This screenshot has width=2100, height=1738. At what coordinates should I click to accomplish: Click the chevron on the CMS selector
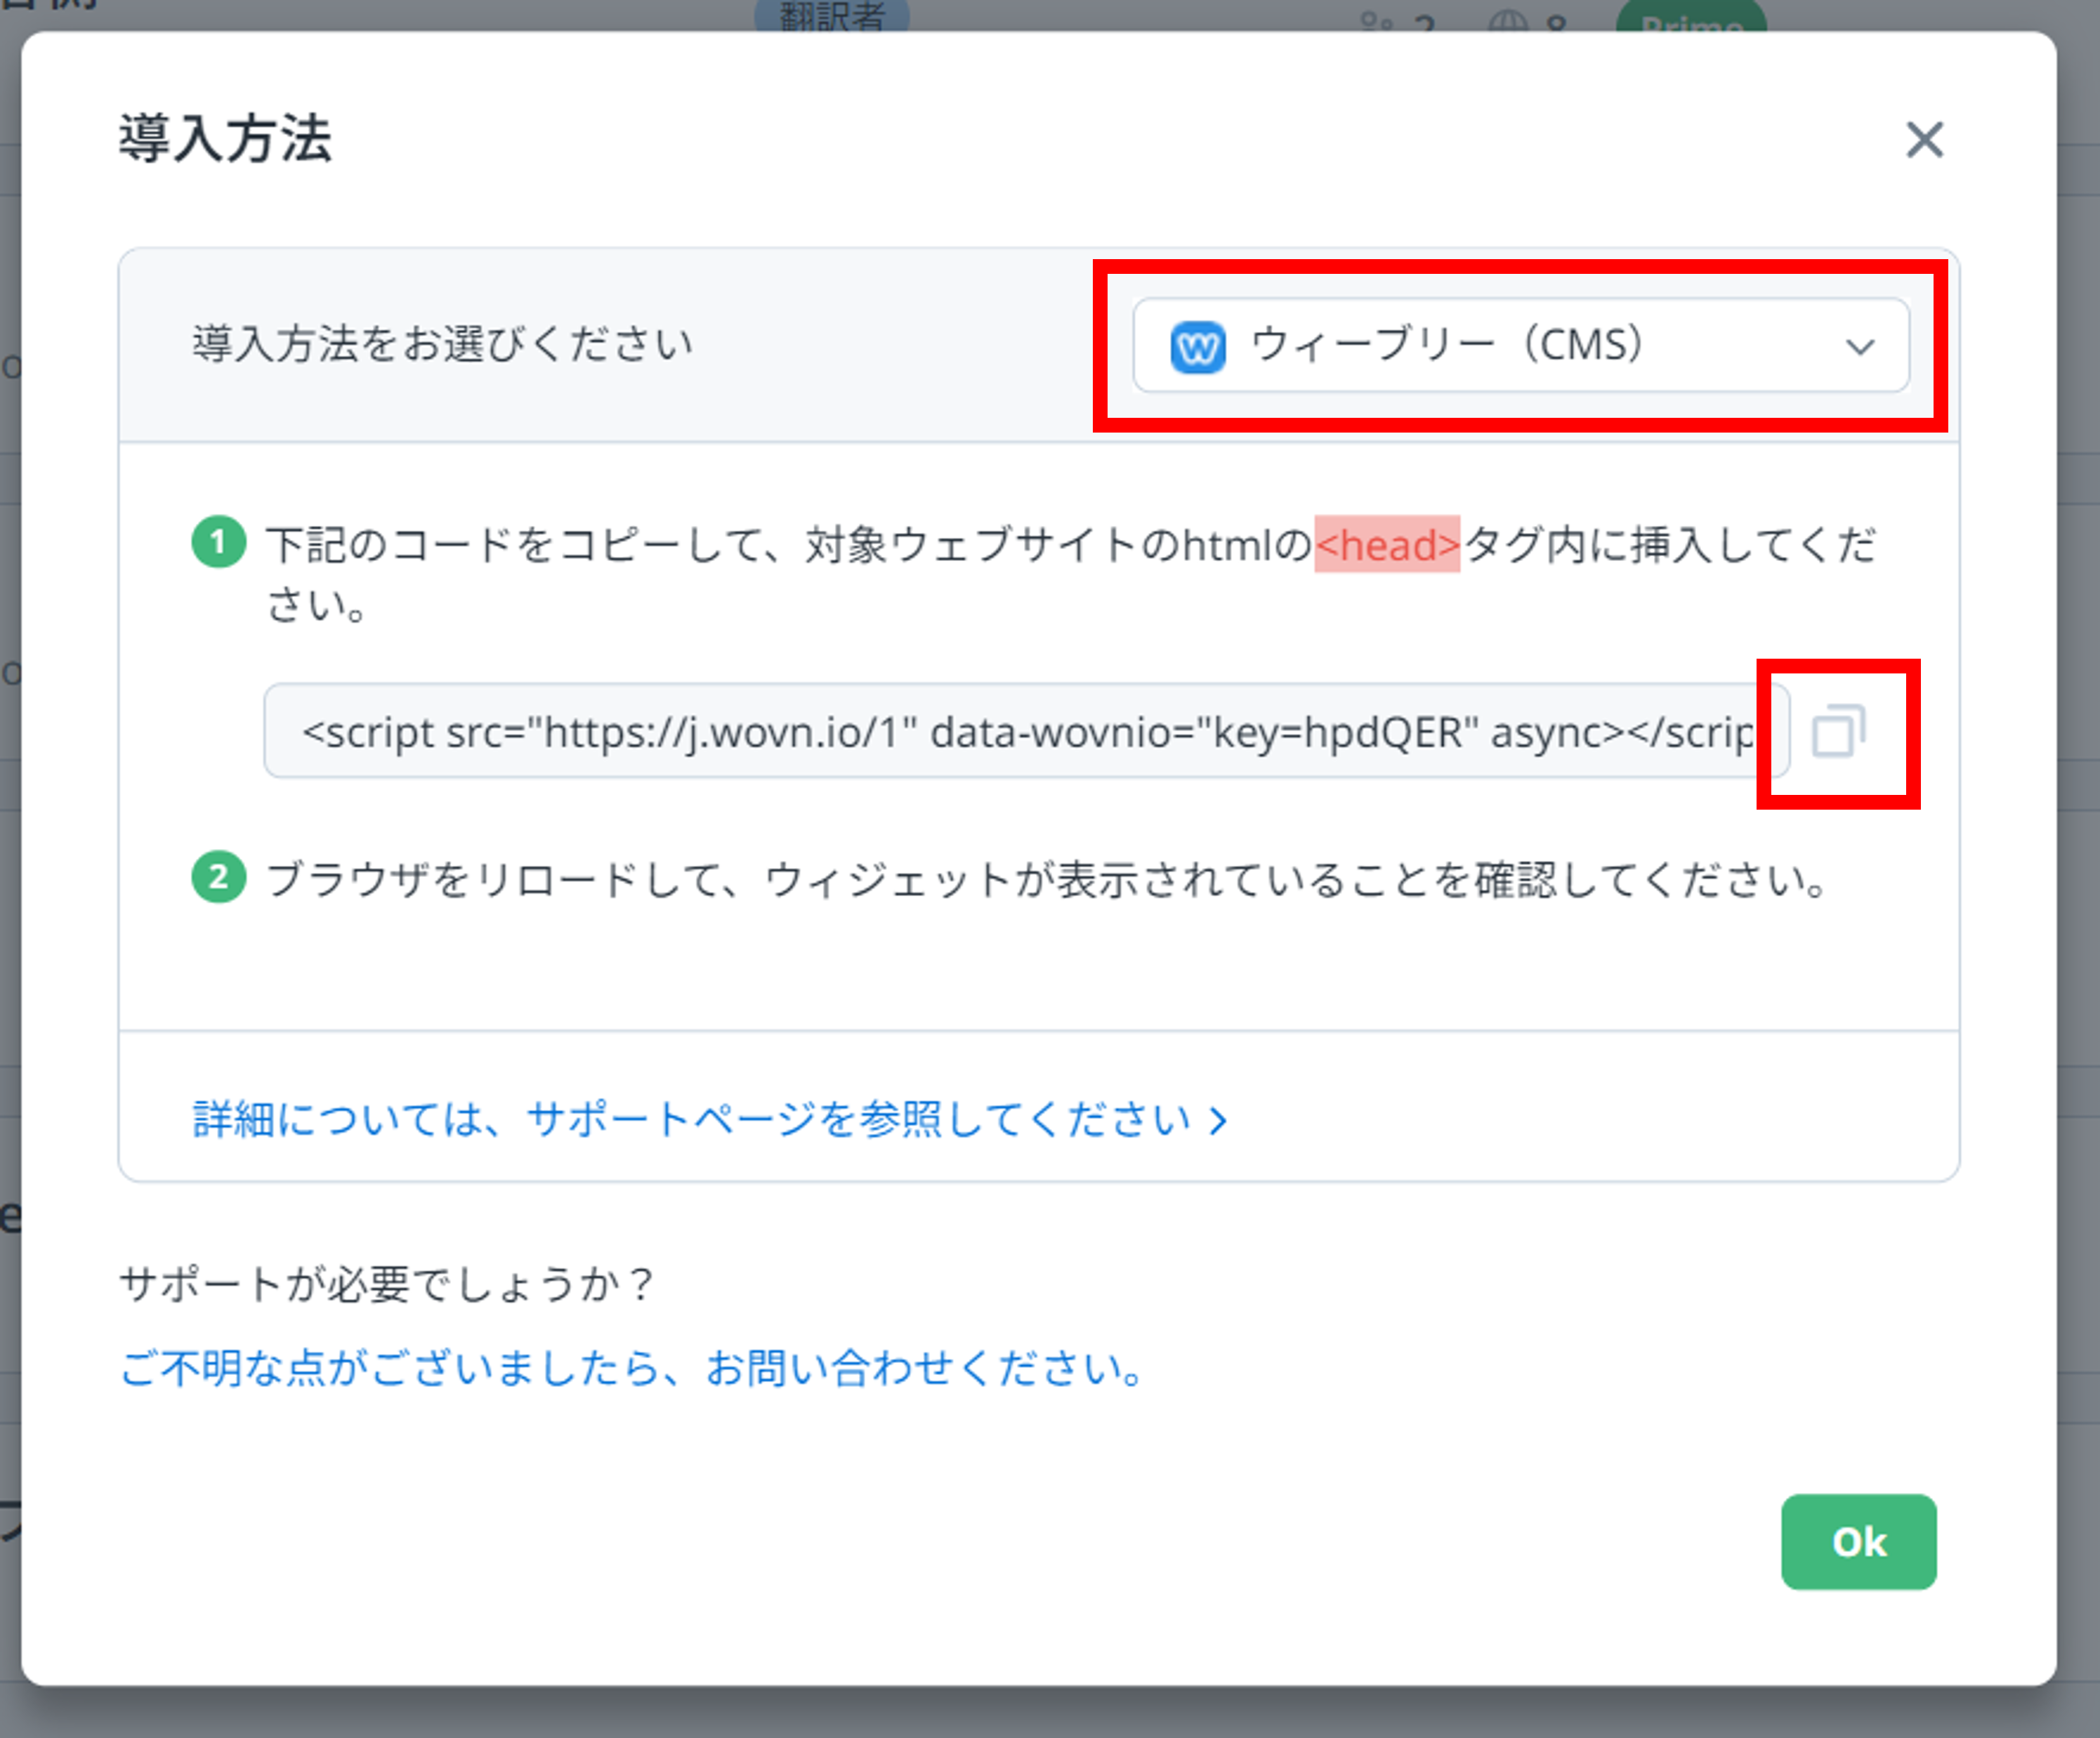tap(1861, 347)
